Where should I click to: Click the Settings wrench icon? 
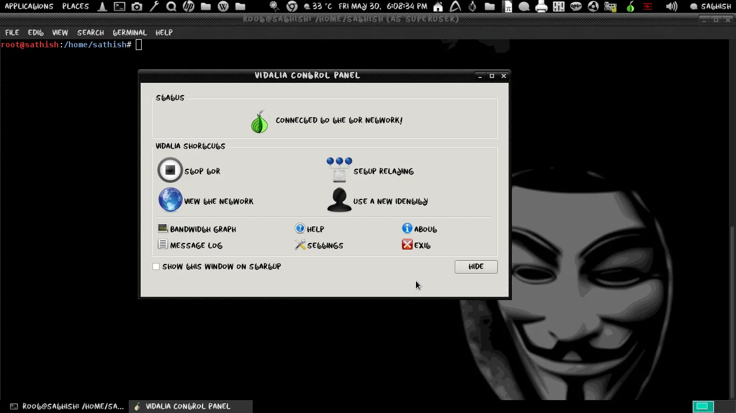click(x=300, y=245)
